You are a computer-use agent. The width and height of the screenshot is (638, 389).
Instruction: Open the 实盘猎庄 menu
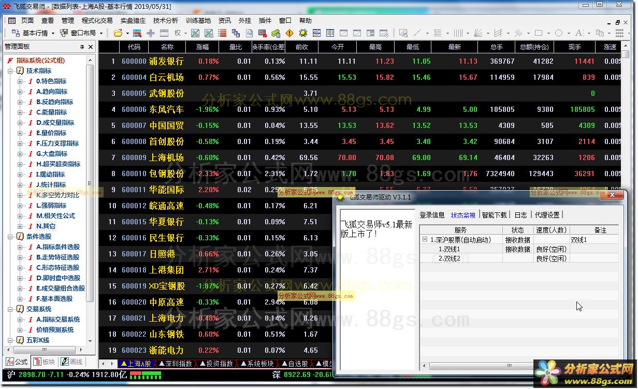133,21
